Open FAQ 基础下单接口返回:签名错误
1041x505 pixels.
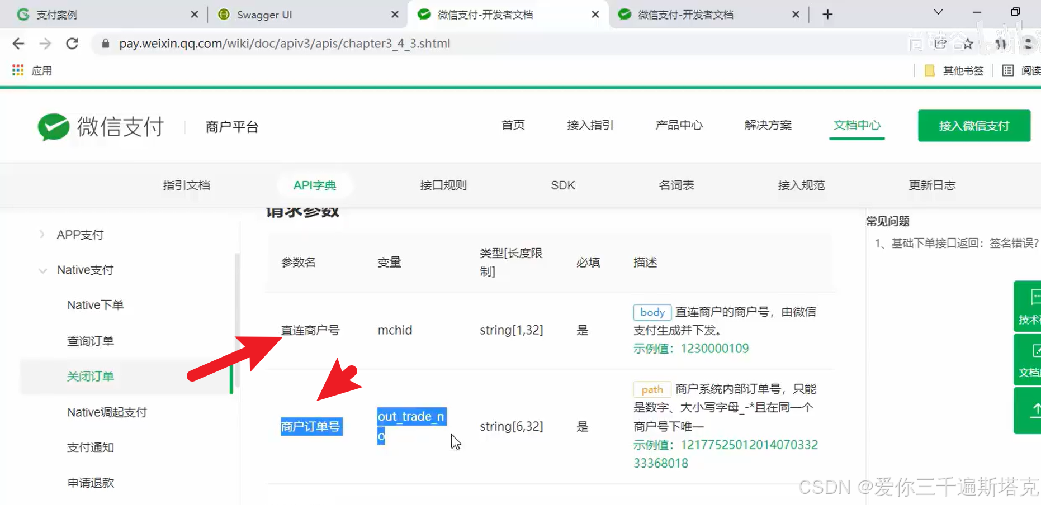click(x=957, y=243)
